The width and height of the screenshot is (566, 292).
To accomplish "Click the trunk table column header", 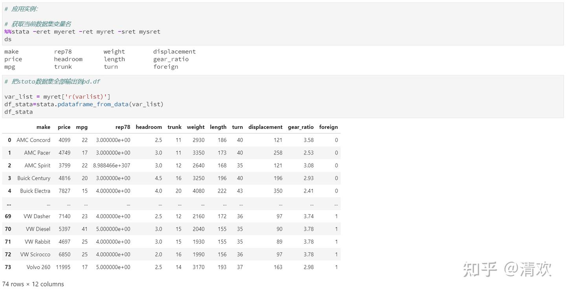I will (x=175, y=127).
